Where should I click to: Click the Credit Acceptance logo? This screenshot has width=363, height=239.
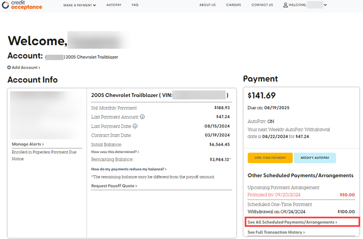pyautogui.click(x=22, y=5)
